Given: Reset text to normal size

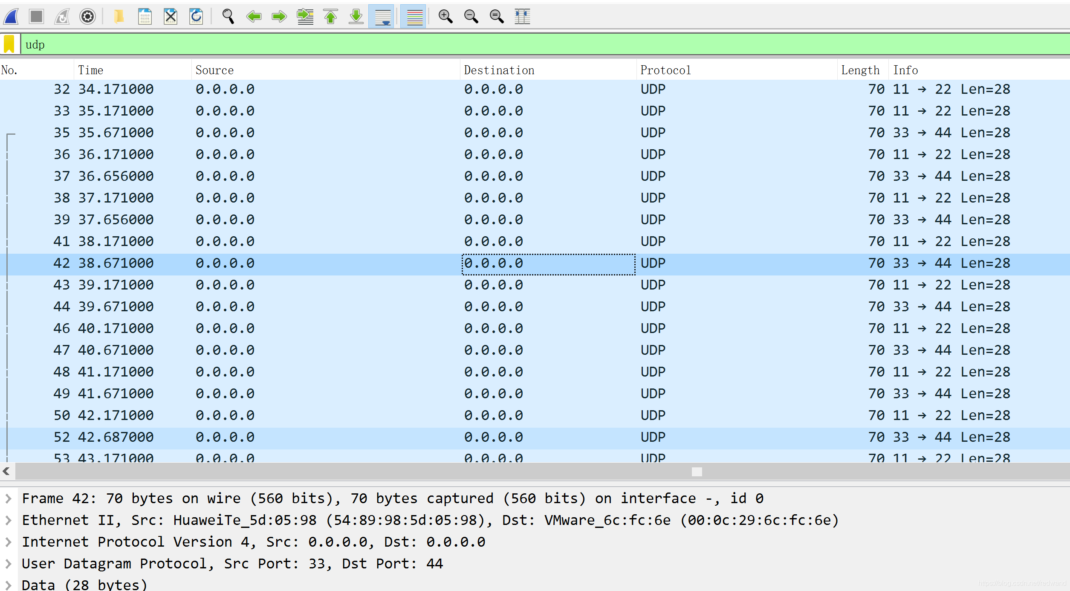Looking at the screenshot, I should coord(497,17).
